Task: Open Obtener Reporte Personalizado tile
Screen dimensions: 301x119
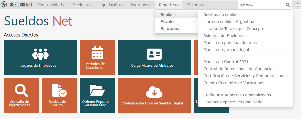Action: (97, 95)
